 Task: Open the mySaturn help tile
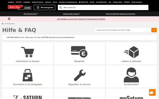[131, 94]
